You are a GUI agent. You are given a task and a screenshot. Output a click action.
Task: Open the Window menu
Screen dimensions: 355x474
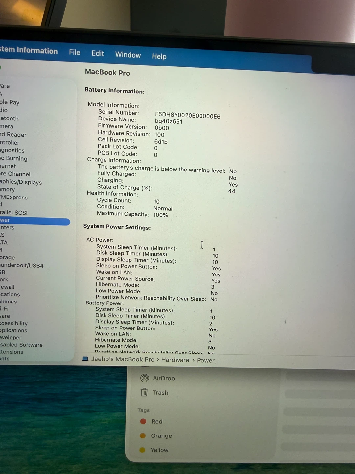tap(128, 55)
